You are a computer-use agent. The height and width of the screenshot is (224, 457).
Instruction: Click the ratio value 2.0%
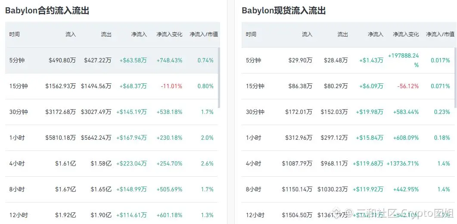(x=207, y=138)
